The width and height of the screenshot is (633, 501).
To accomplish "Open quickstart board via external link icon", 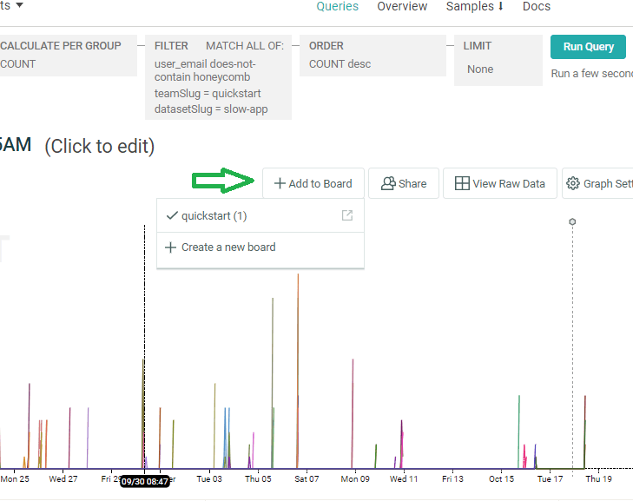I will click(347, 216).
